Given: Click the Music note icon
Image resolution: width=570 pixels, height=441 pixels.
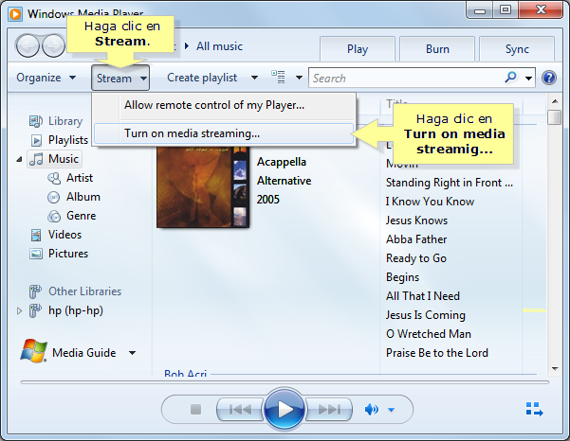Looking at the screenshot, I should pos(36,159).
